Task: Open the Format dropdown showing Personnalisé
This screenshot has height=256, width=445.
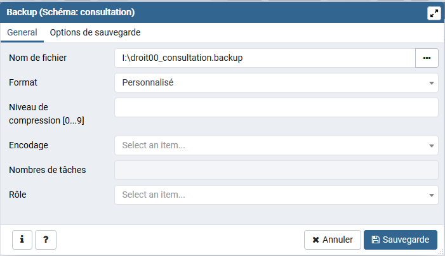Action: [x=270, y=82]
